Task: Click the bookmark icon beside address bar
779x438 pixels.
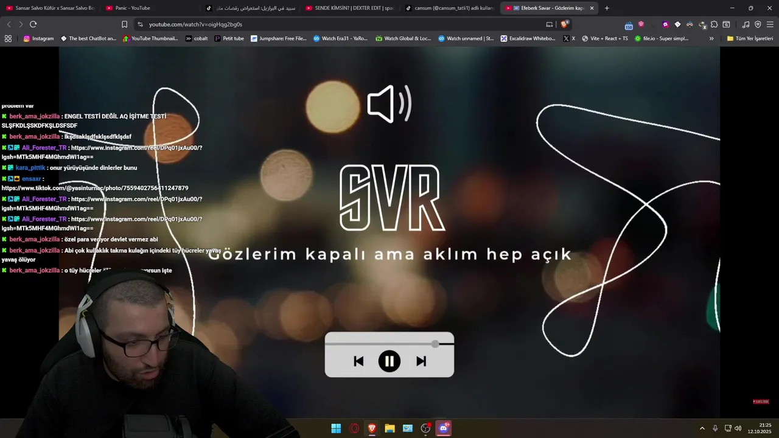Action: tap(124, 24)
